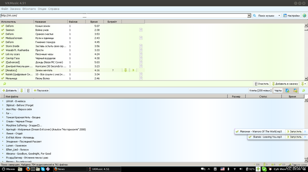Open the Опции menu
Screen dimensions: 308x172
tap(42, 9)
